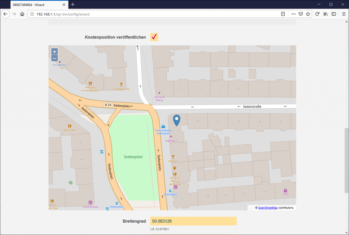Viewport: 349px width, 235px height.
Task: Click the Sedanstraße street label
Action: tap(252, 107)
